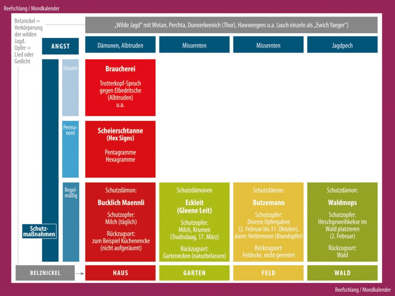
Task: Click the Waldmops Schutzdämon box
Action: click(x=342, y=222)
